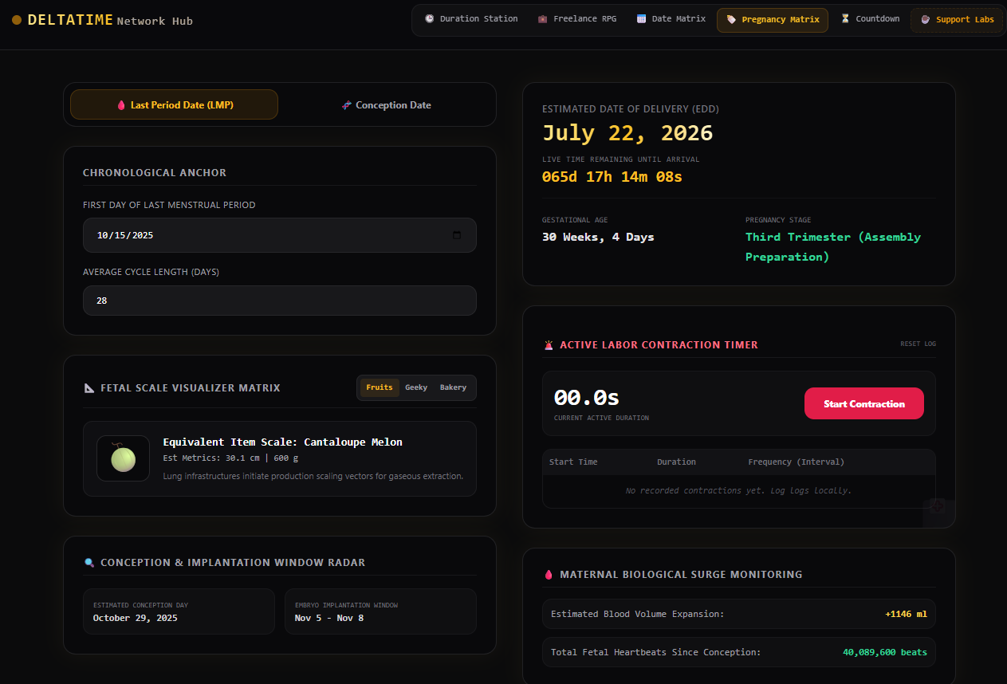1007x684 pixels.
Task: Click the DNA icon beside Conception Date
Action: (346, 105)
